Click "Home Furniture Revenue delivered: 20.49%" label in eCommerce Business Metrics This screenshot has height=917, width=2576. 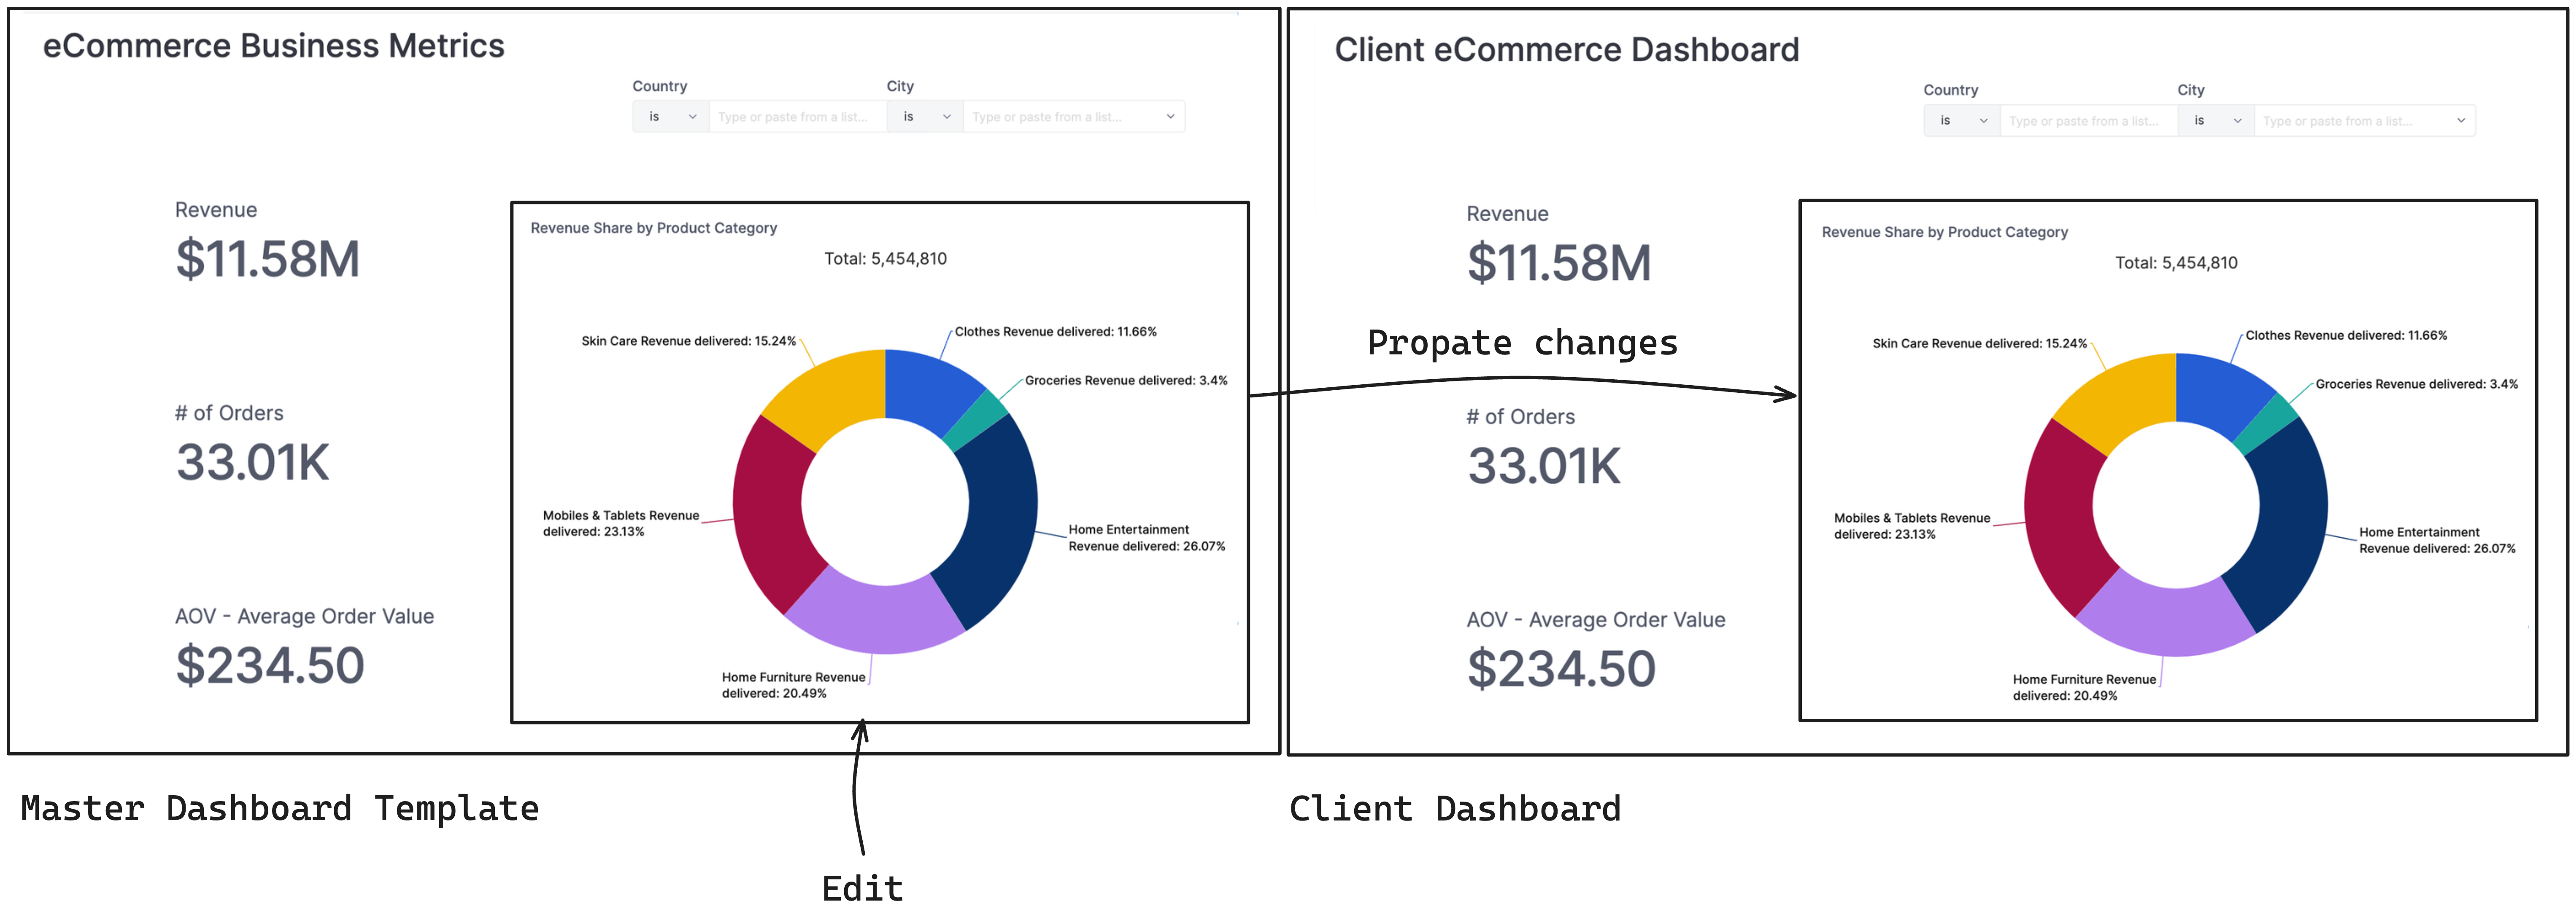[x=794, y=685]
